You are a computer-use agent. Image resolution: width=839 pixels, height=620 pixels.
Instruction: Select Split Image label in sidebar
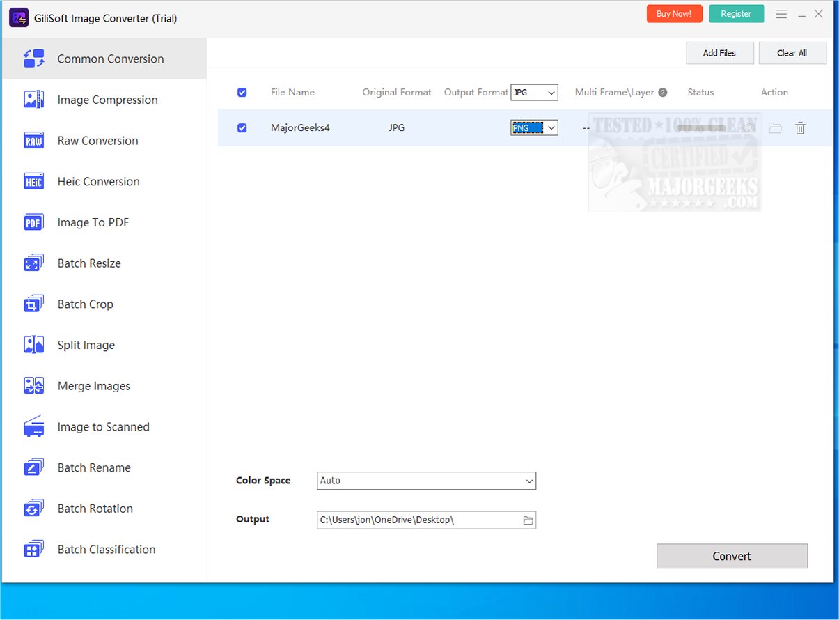(86, 345)
